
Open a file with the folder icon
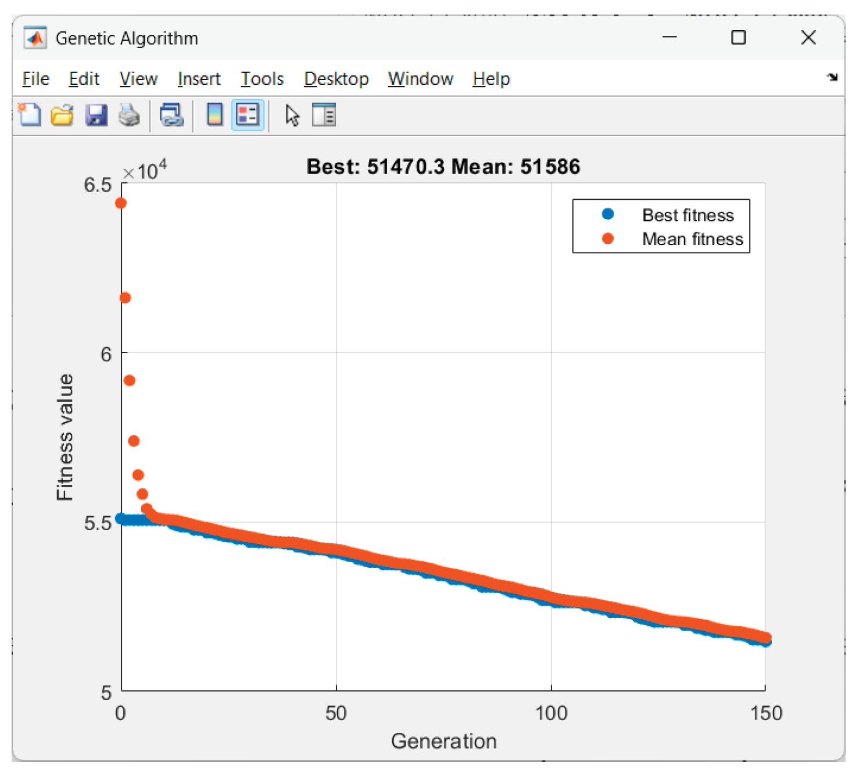62,115
